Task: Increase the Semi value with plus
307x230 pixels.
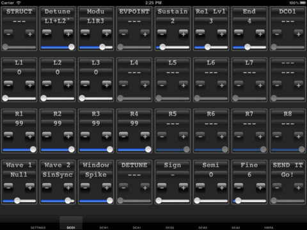Action: [222, 187]
